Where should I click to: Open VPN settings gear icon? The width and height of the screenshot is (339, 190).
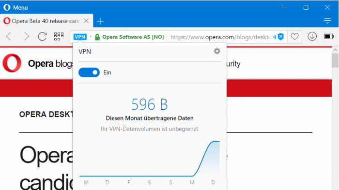click(x=217, y=51)
